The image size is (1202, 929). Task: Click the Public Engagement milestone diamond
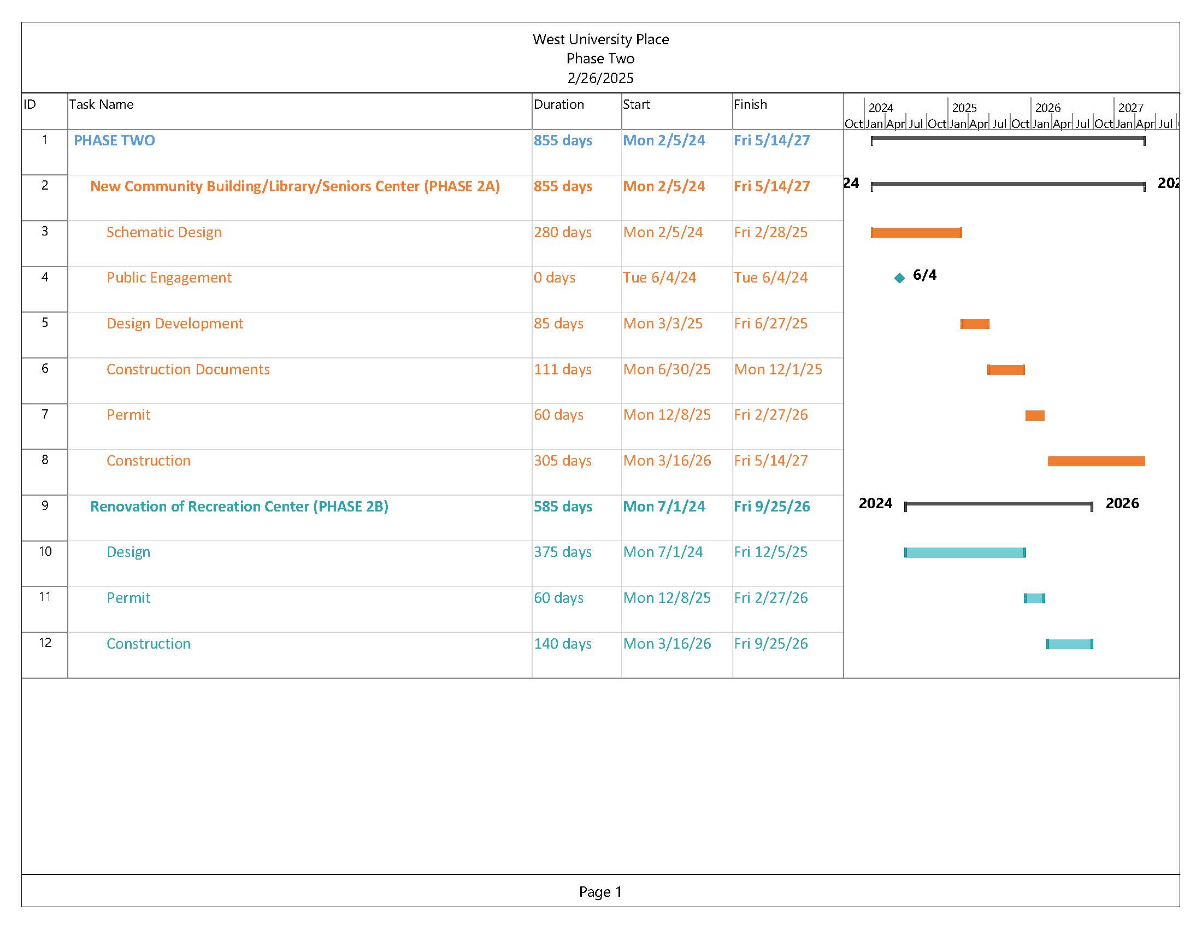[x=899, y=278]
